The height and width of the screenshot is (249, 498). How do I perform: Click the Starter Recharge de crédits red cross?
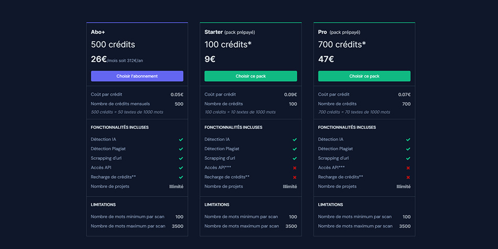coord(295,177)
